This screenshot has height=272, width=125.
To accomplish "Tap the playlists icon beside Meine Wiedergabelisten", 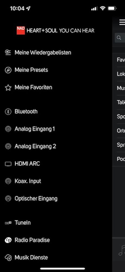I will pyautogui.click(x=8, y=52).
